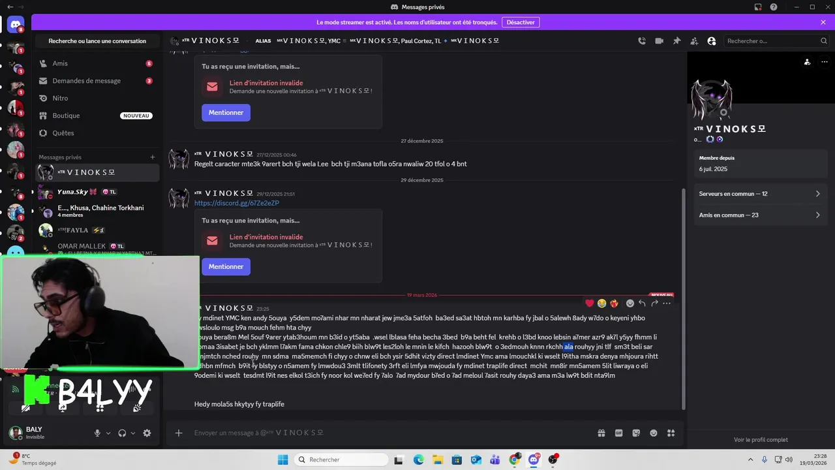
Task: Open the attachment plus button
Action: click(178, 433)
